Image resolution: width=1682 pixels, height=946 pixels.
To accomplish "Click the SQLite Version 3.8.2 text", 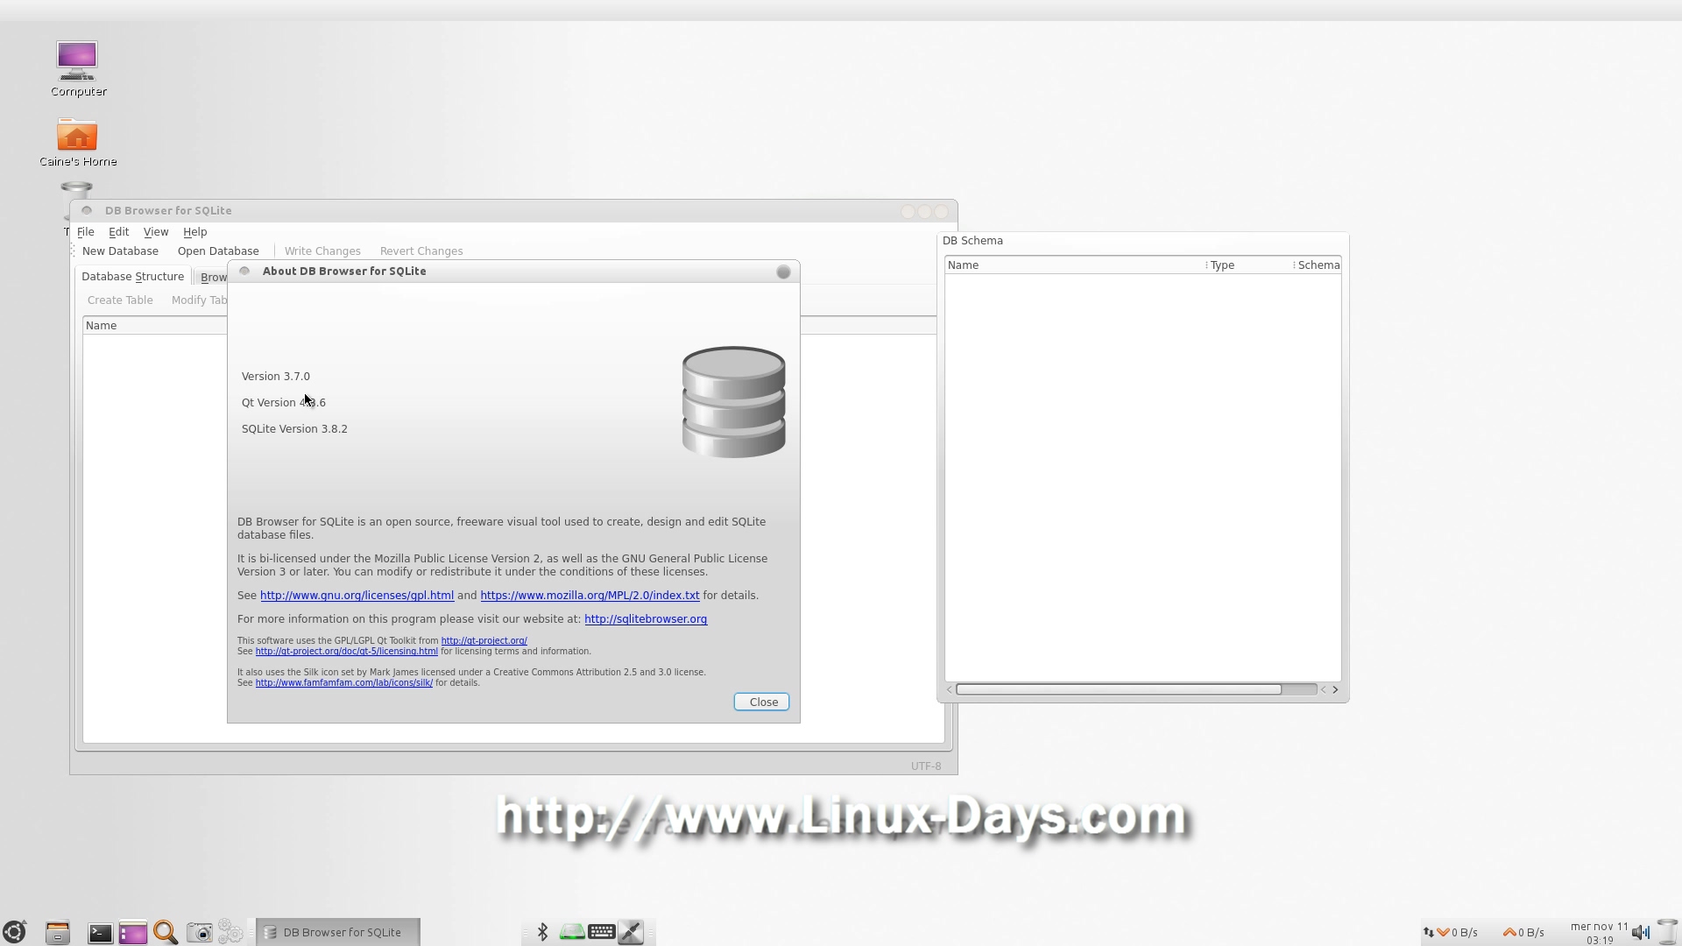I will (294, 429).
